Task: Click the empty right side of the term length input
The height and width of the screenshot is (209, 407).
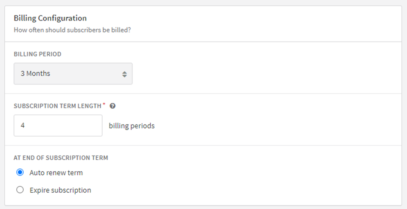Action: click(78, 125)
